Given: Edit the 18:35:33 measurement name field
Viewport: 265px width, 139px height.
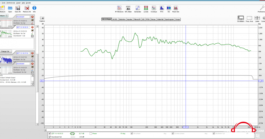Looking at the screenshot, I should click(23, 27).
